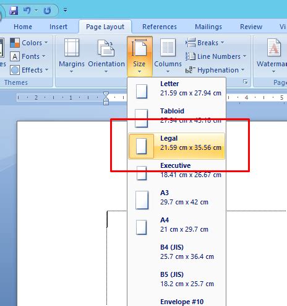The image size is (287, 306).
Task: Open the Page Setup dialog launcher
Action: click(x=245, y=82)
